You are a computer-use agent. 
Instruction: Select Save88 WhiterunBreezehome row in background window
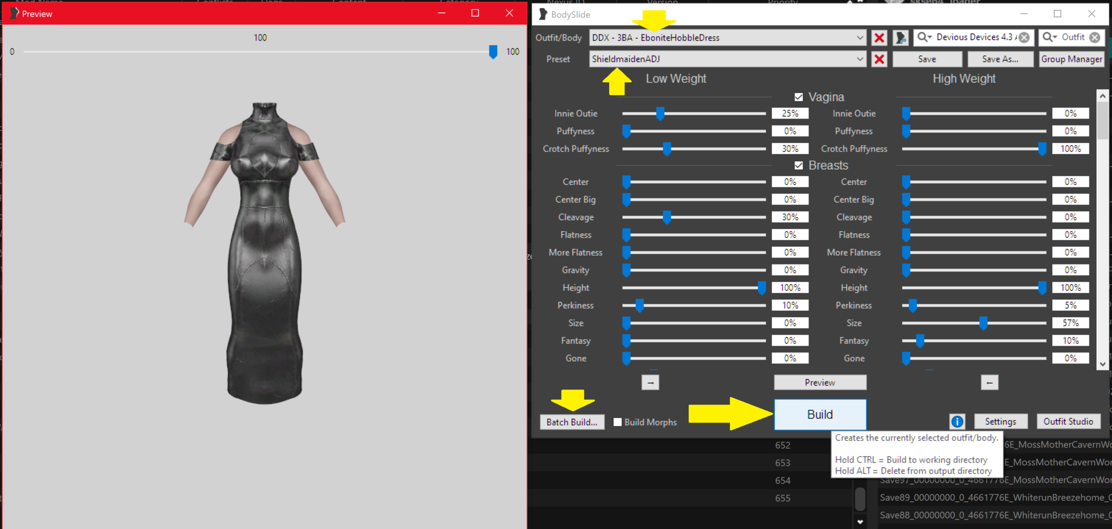994,515
